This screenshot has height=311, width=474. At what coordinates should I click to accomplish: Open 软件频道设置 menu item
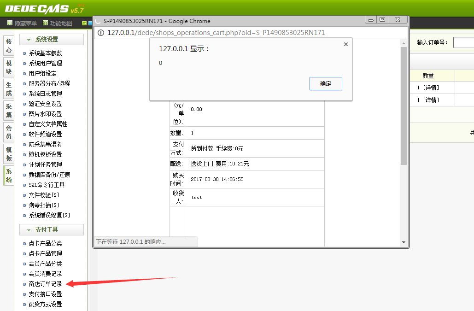(45, 134)
